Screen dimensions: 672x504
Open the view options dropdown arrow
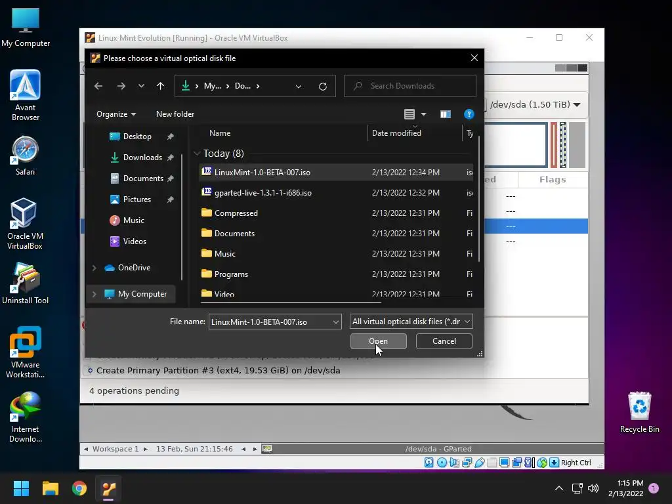[x=423, y=114]
